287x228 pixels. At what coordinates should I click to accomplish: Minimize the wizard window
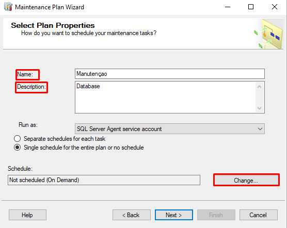coord(228,7)
